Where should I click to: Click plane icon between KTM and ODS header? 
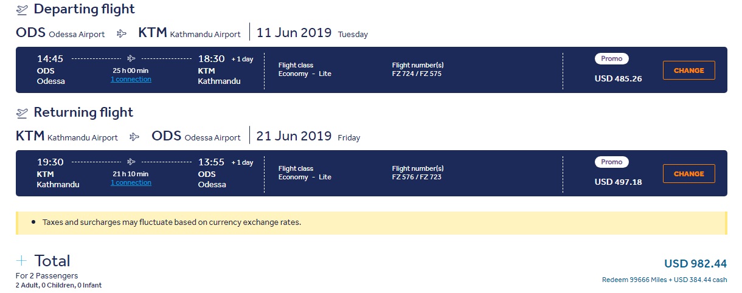135,137
